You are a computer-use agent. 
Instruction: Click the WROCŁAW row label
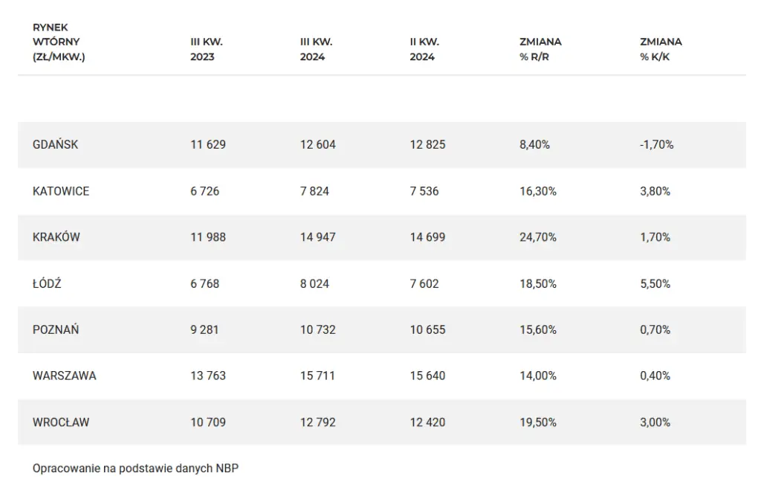61,422
